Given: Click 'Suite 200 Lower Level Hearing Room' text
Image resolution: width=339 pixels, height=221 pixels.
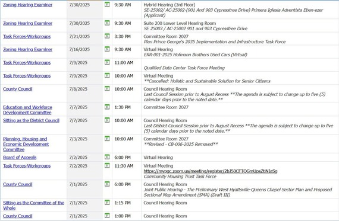Looking at the screenshot, I should 180,23.
